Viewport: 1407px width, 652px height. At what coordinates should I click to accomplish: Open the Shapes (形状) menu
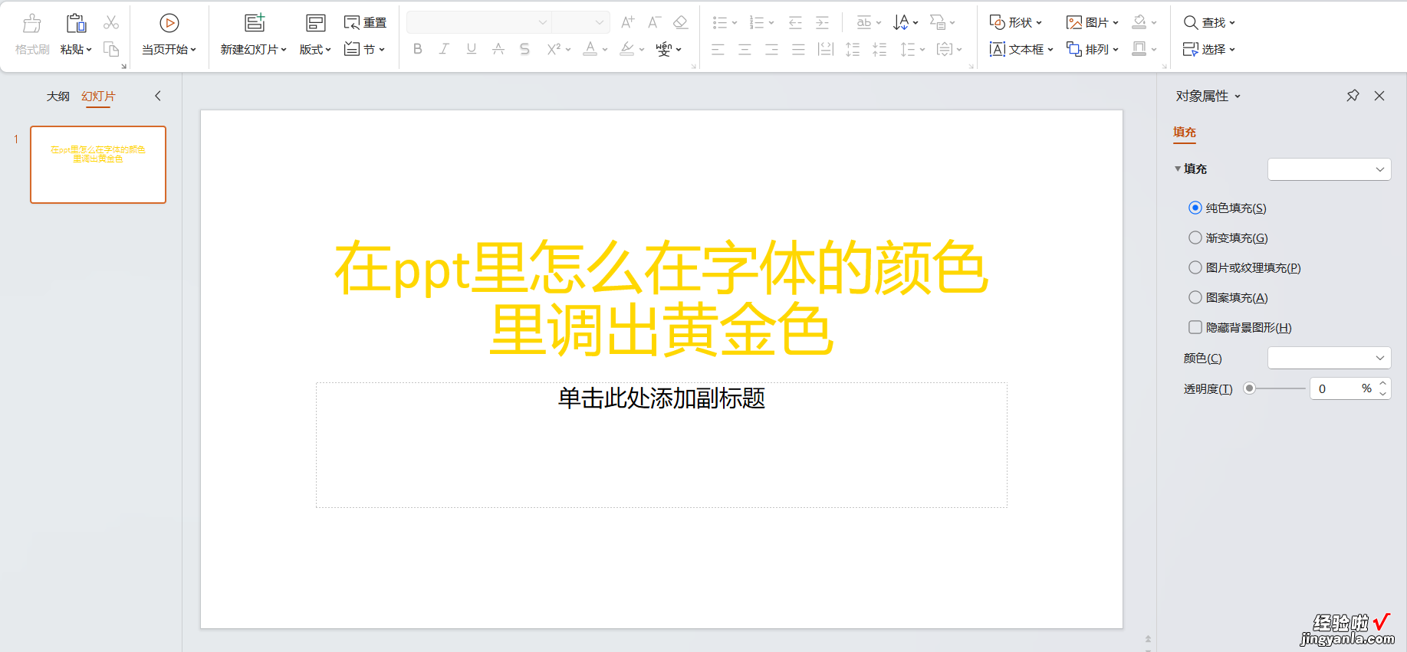click(x=1015, y=22)
